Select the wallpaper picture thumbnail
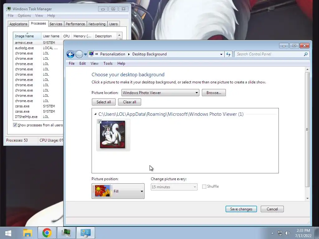Image resolution: width=319 pixels, height=239 pixels. click(112, 134)
